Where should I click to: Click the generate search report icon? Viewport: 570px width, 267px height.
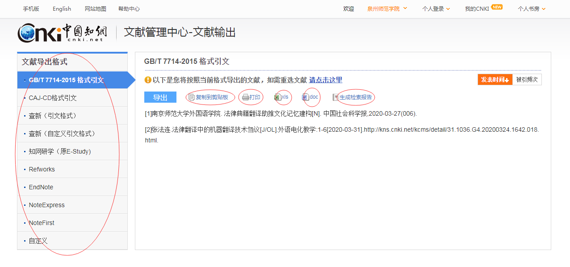coord(335,97)
